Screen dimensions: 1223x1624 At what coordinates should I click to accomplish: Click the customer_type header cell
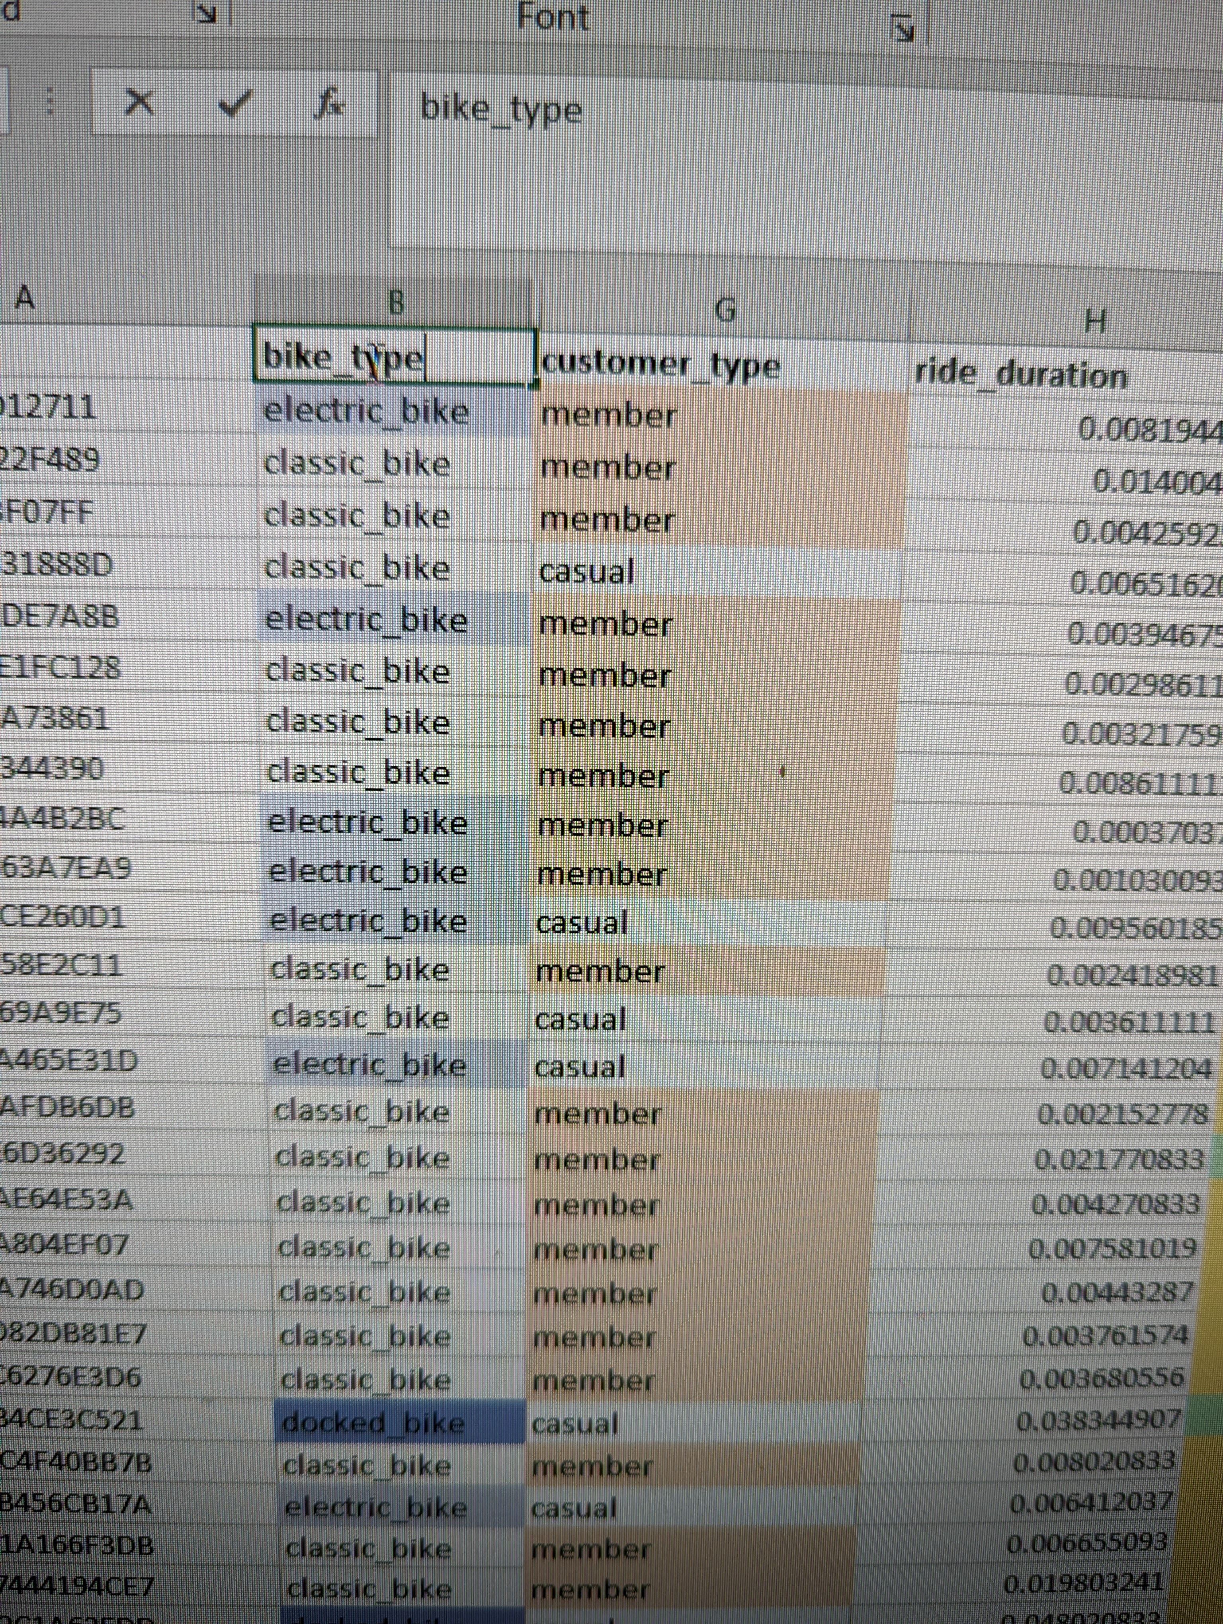pyautogui.click(x=659, y=365)
